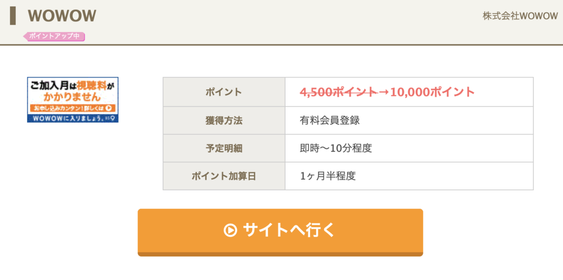The height and width of the screenshot is (280, 563).
Task: Select the 予定明細 row header
Action: coord(224,148)
